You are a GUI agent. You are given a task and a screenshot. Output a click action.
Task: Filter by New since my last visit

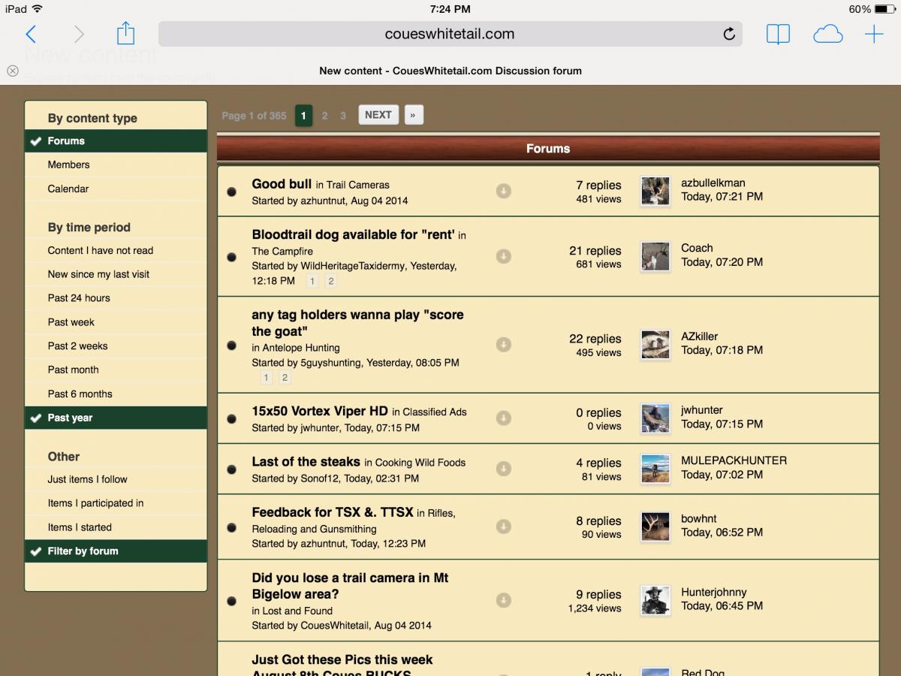pos(116,274)
